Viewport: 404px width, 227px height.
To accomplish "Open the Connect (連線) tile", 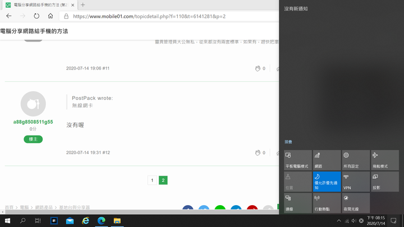I will [298, 203].
